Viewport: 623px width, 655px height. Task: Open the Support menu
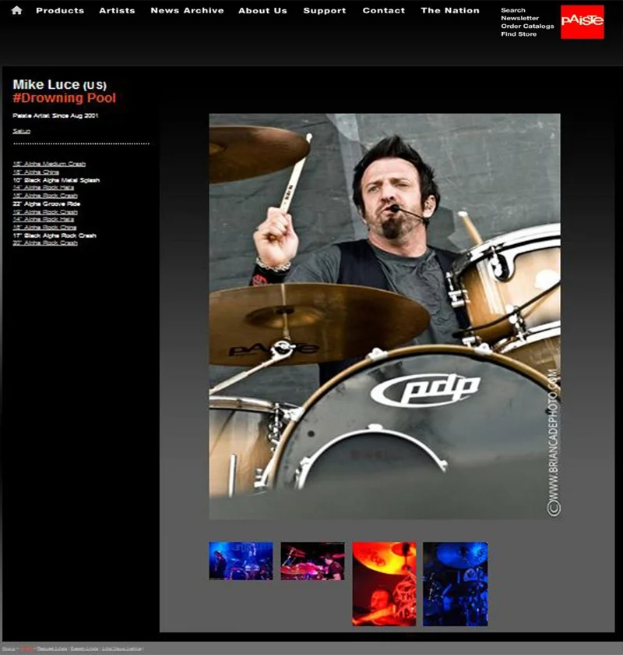click(x=325, y=10)
